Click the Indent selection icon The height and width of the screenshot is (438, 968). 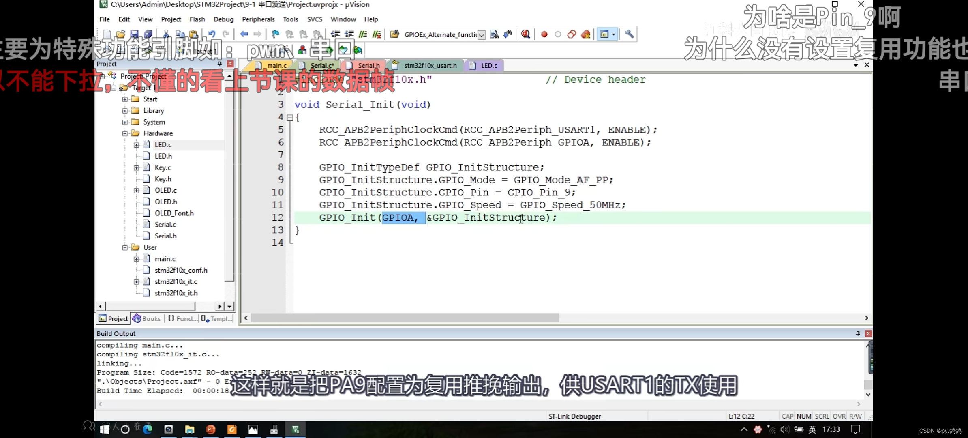335,34
